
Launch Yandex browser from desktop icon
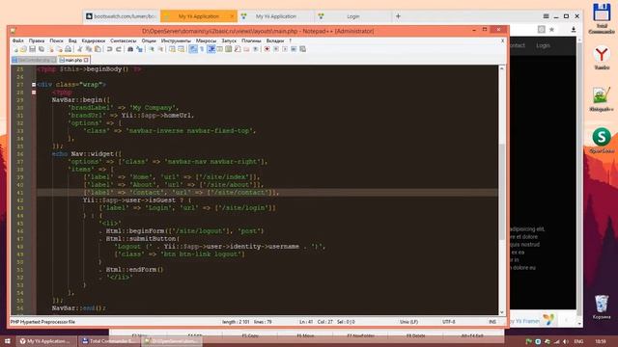point(602,58)
